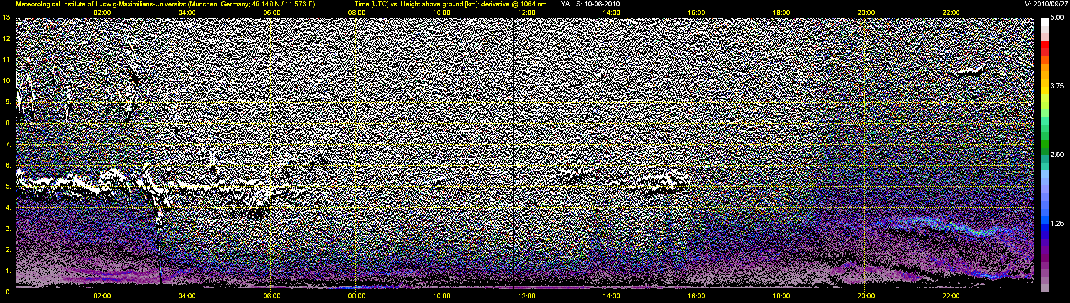This screenshot has width=1070, height=303.
Task: Select the 20:00 label on top time axis
Action: coord(866,13)
